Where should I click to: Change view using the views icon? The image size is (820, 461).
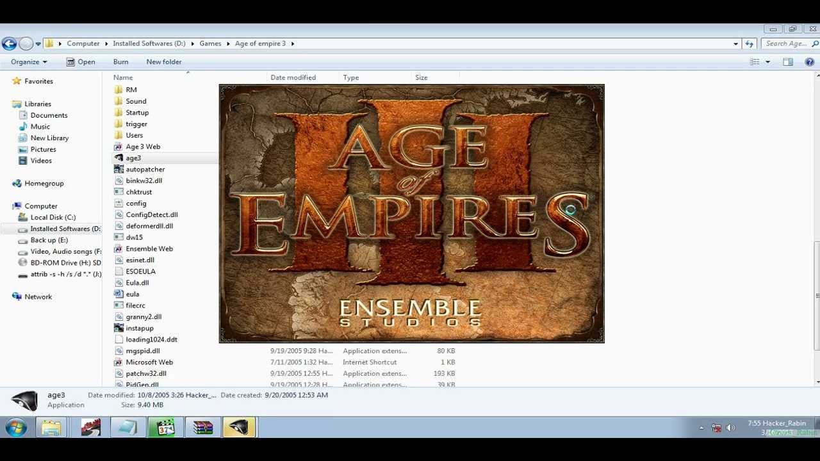coord(755,62)
